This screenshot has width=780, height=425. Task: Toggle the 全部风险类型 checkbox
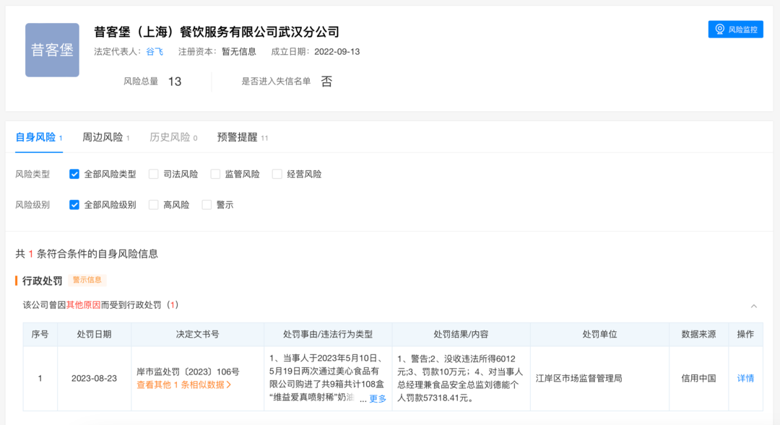[x=74, y=174]
